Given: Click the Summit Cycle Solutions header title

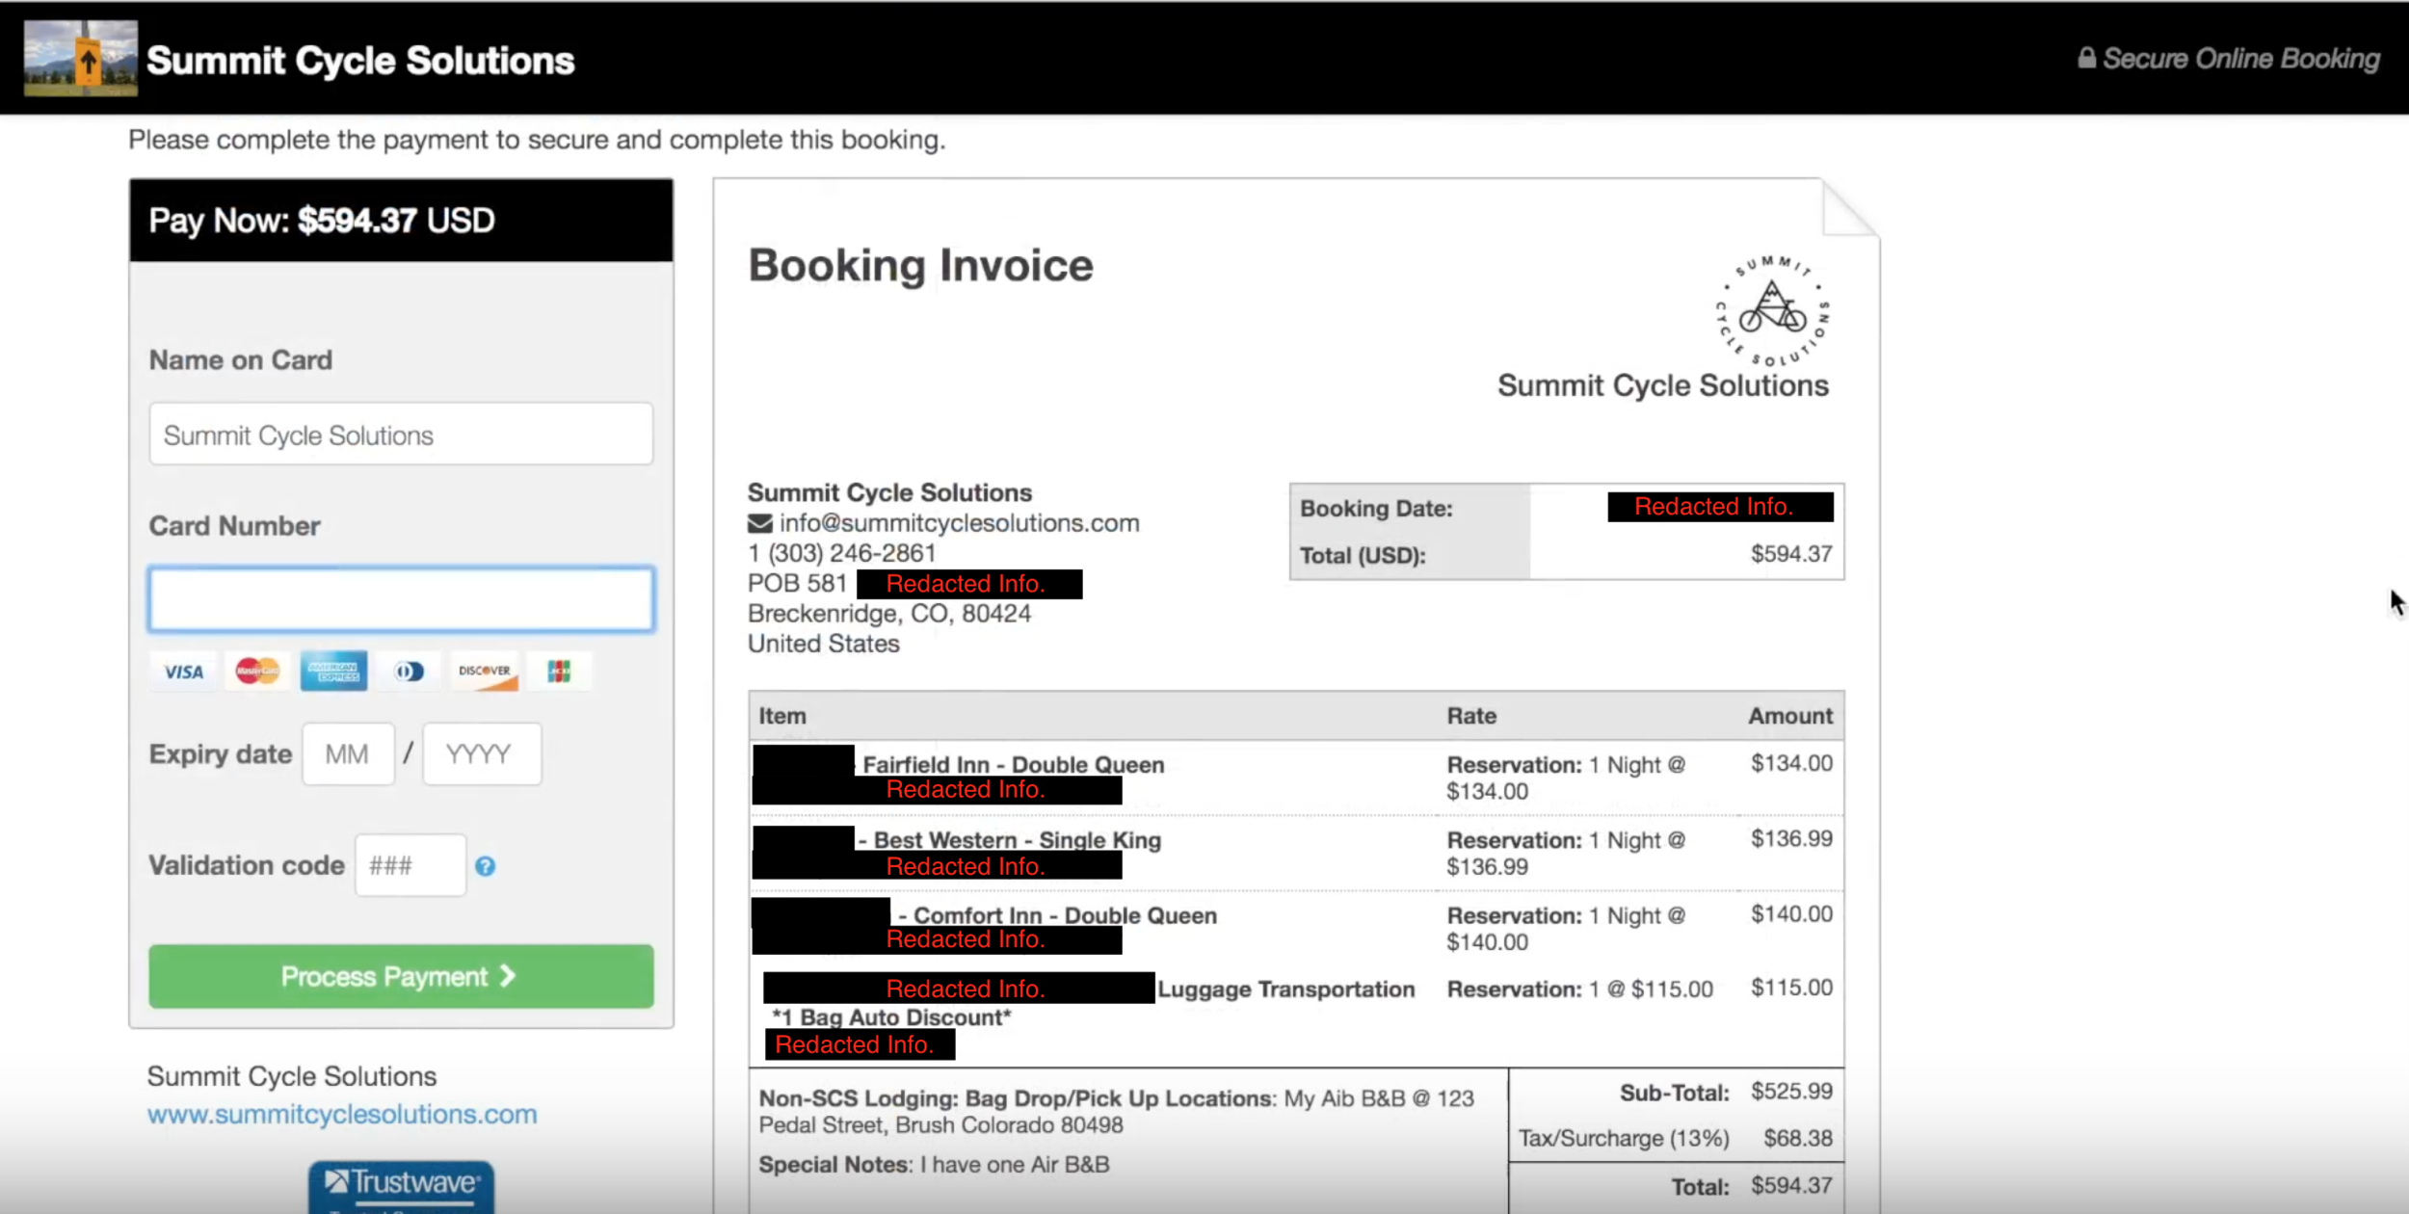Looking at the screenshot, I should (360, 60).
